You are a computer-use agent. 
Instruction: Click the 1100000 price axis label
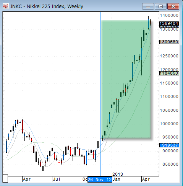click(169, 96)
